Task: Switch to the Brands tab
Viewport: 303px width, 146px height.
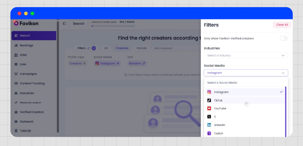Action: [142, 48]
